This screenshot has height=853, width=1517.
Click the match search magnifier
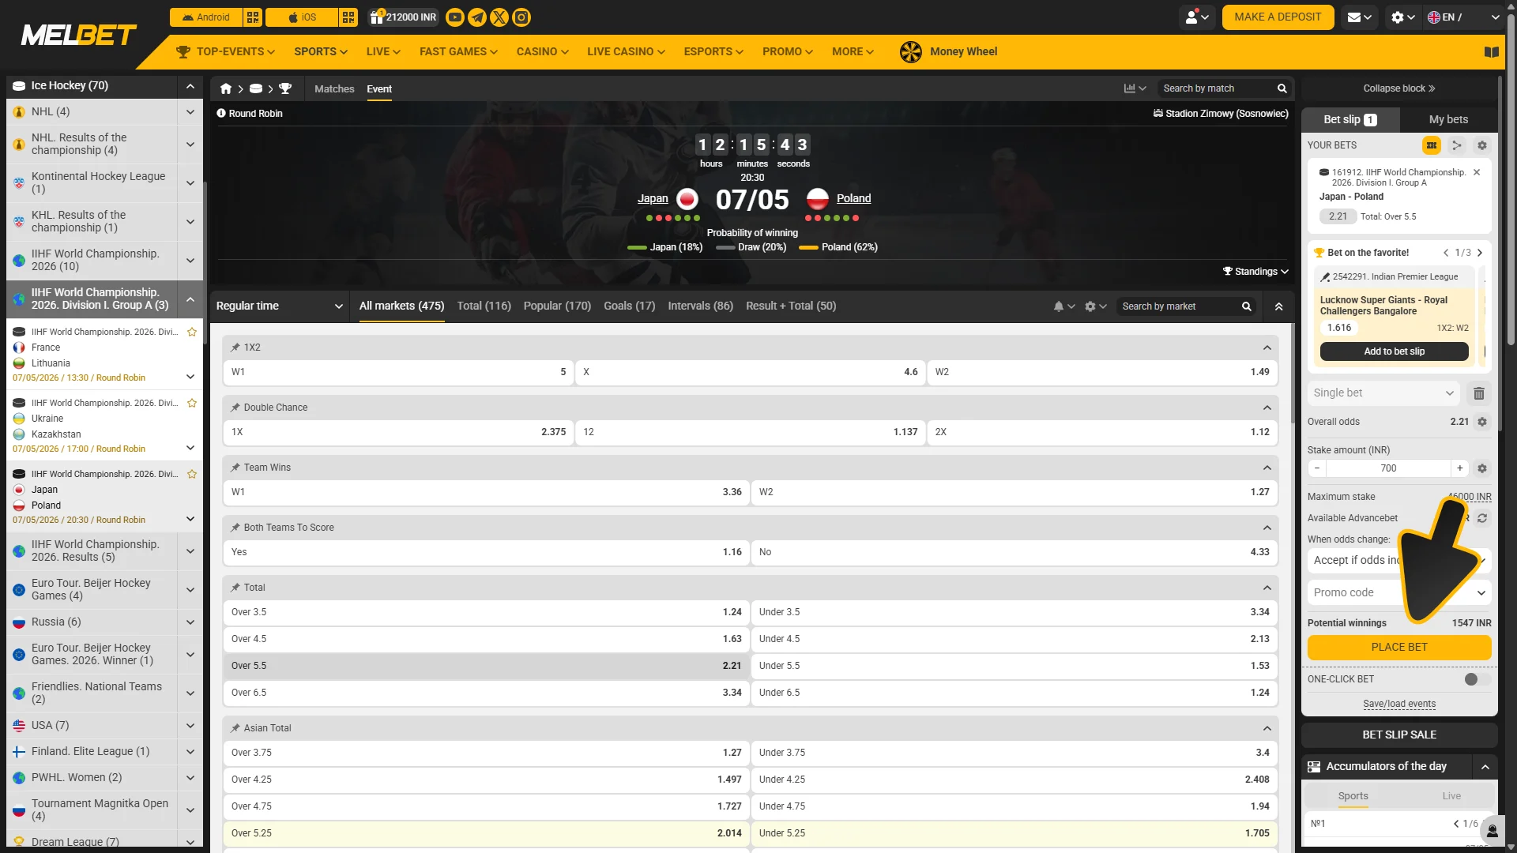pyautogui.click(x=1282, y=88)
